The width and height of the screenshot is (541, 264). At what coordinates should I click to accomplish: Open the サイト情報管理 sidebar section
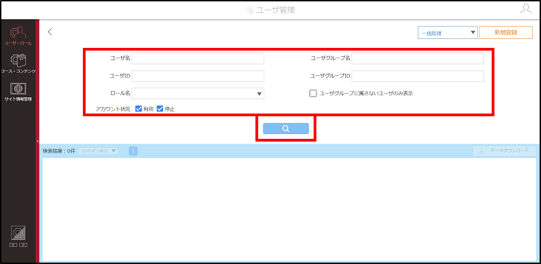point(18,92)
